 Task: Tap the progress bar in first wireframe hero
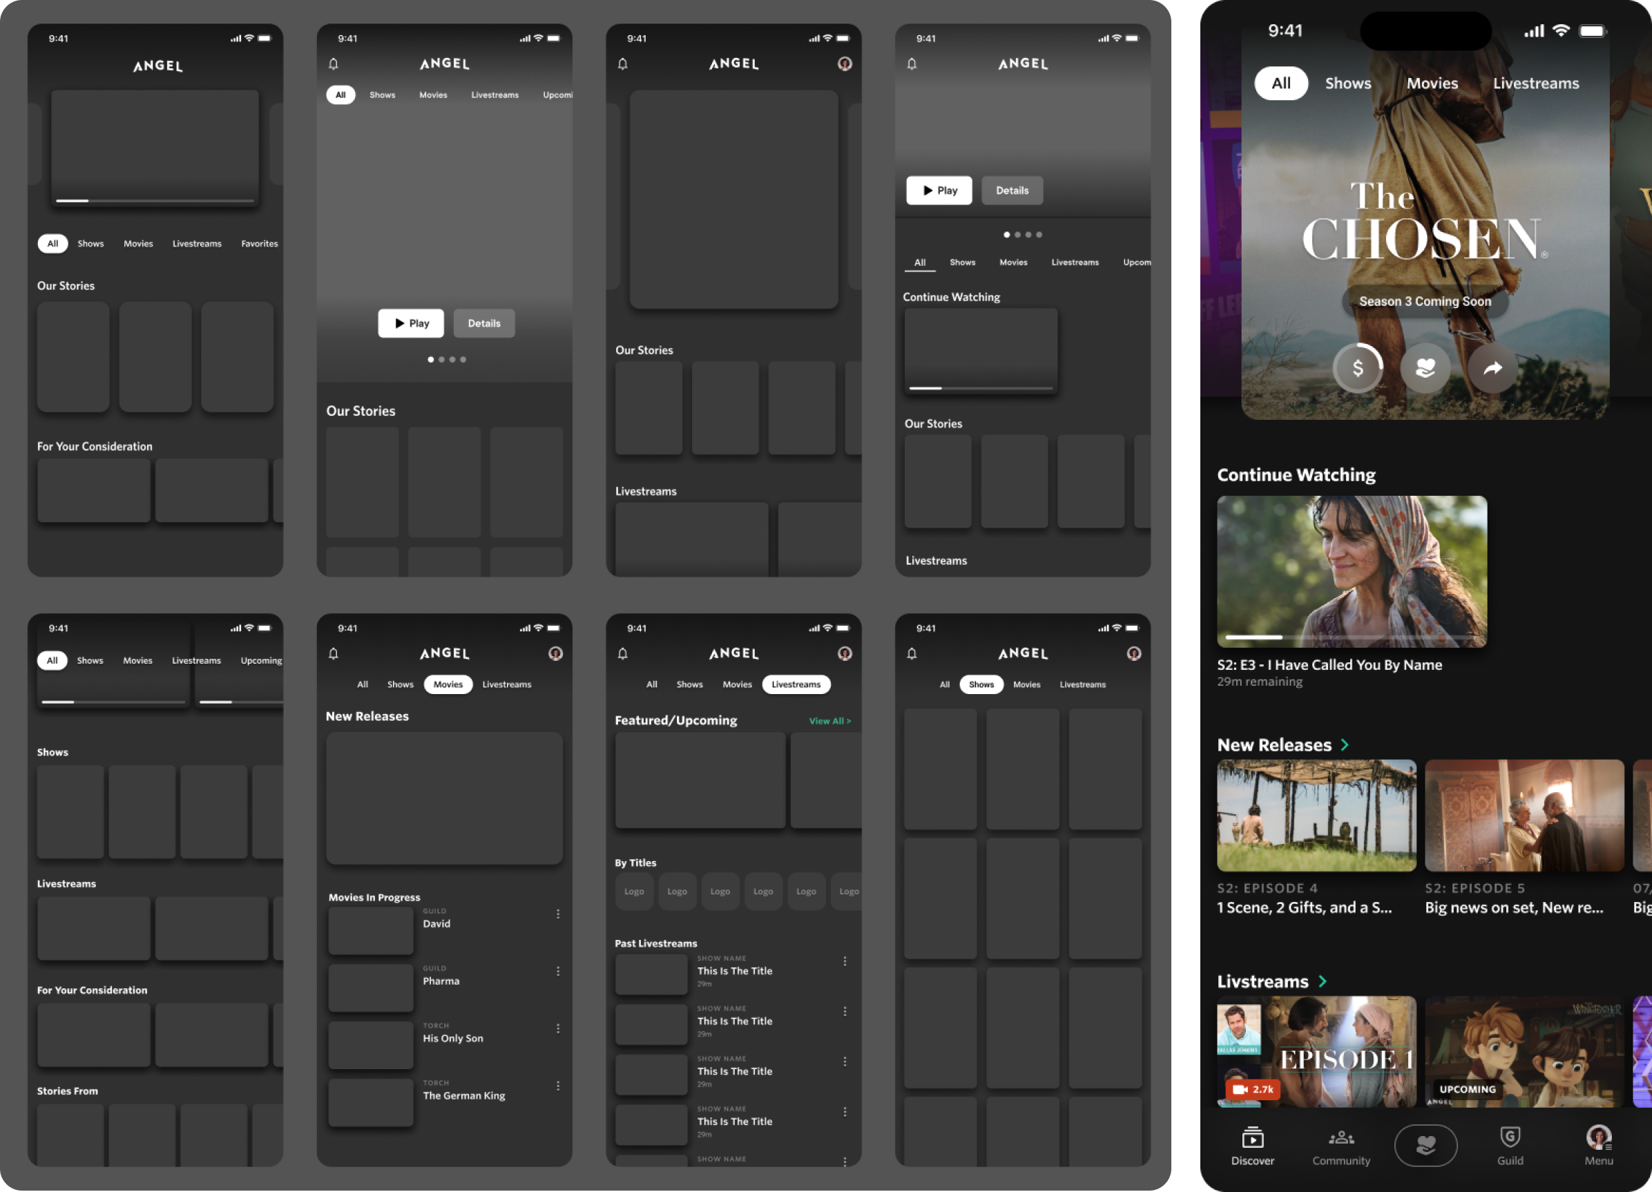pyautogui.click(x=155, y=200)
